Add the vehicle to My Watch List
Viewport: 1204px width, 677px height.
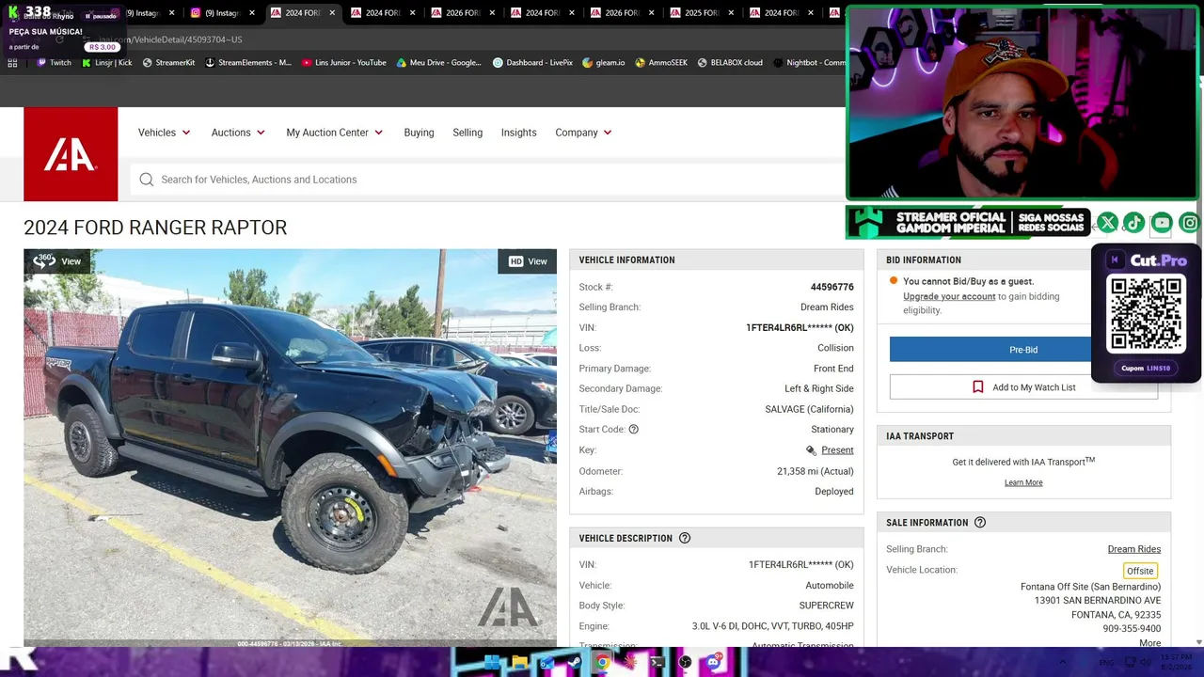(1023, 387)
